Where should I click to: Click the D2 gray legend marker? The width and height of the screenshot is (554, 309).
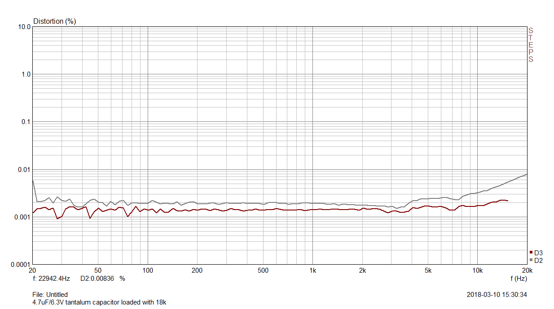(531, 260)
